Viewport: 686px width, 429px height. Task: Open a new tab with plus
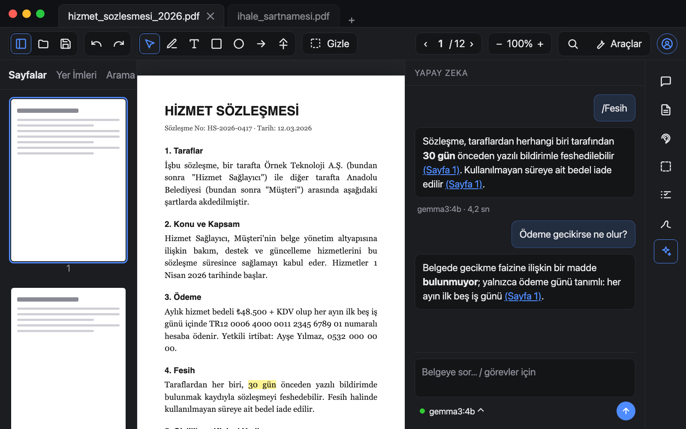coord(352,20)
